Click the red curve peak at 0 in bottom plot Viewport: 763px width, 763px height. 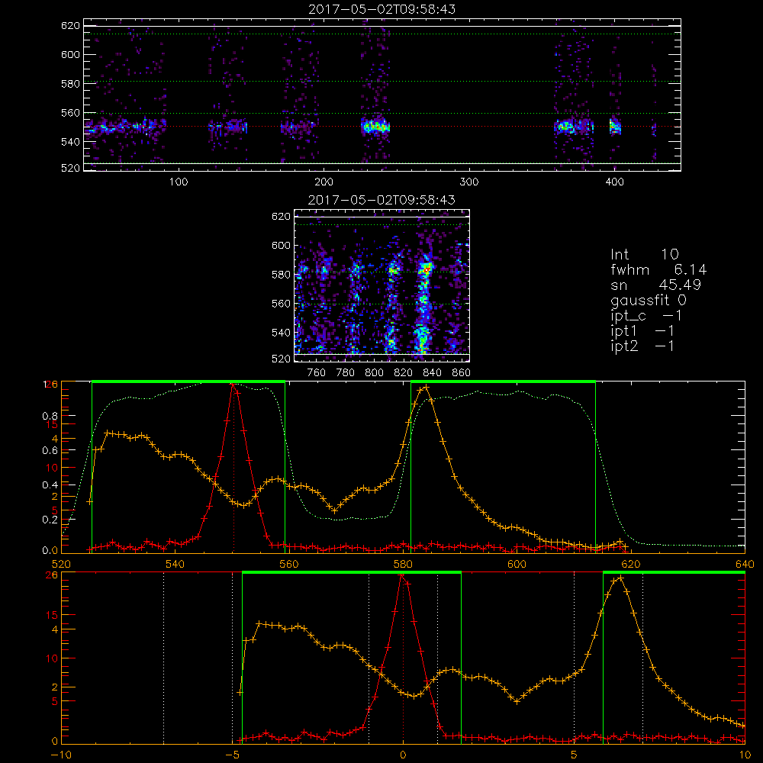pyautogui.click(x=402, y=575)
